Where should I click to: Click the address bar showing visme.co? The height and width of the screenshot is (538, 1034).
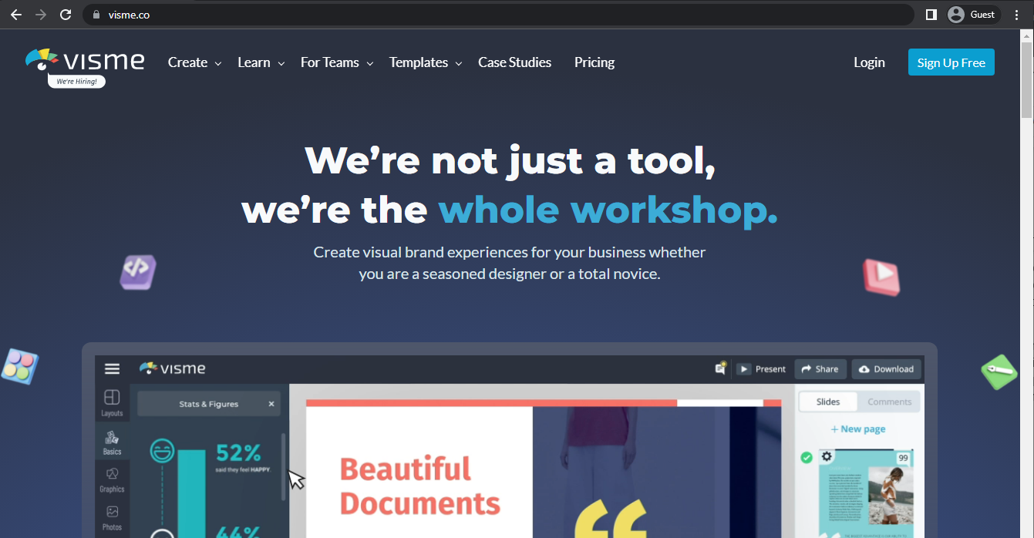click(497, 15)
